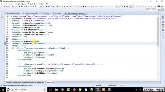Click the Debug bug icon
The width and height of the screenshot is (165, 92).
point(13,6)
